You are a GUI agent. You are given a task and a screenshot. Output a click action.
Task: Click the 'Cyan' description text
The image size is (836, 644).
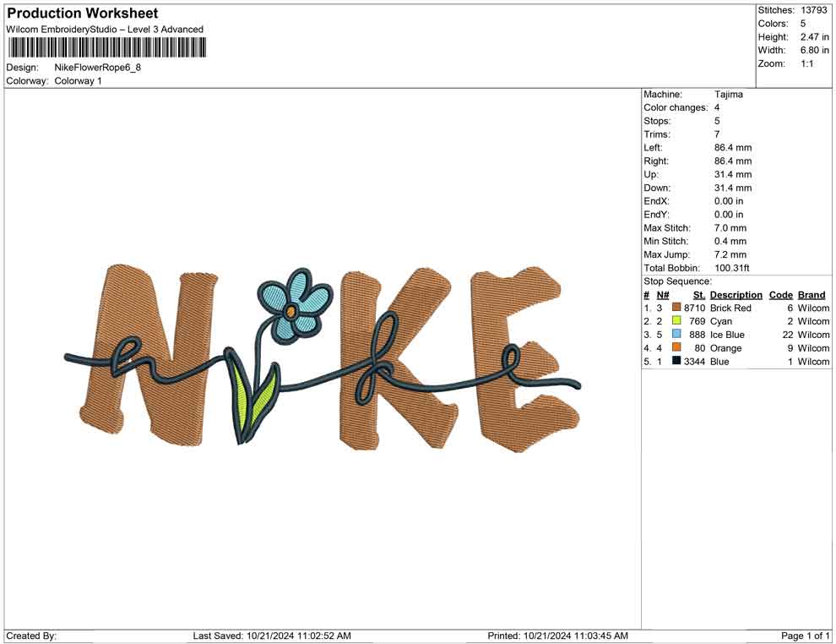click(x=721, y=321)
